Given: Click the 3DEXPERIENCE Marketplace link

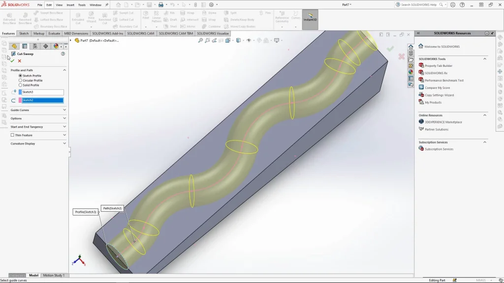Looking at the screenshot, I should click(443, 122).
